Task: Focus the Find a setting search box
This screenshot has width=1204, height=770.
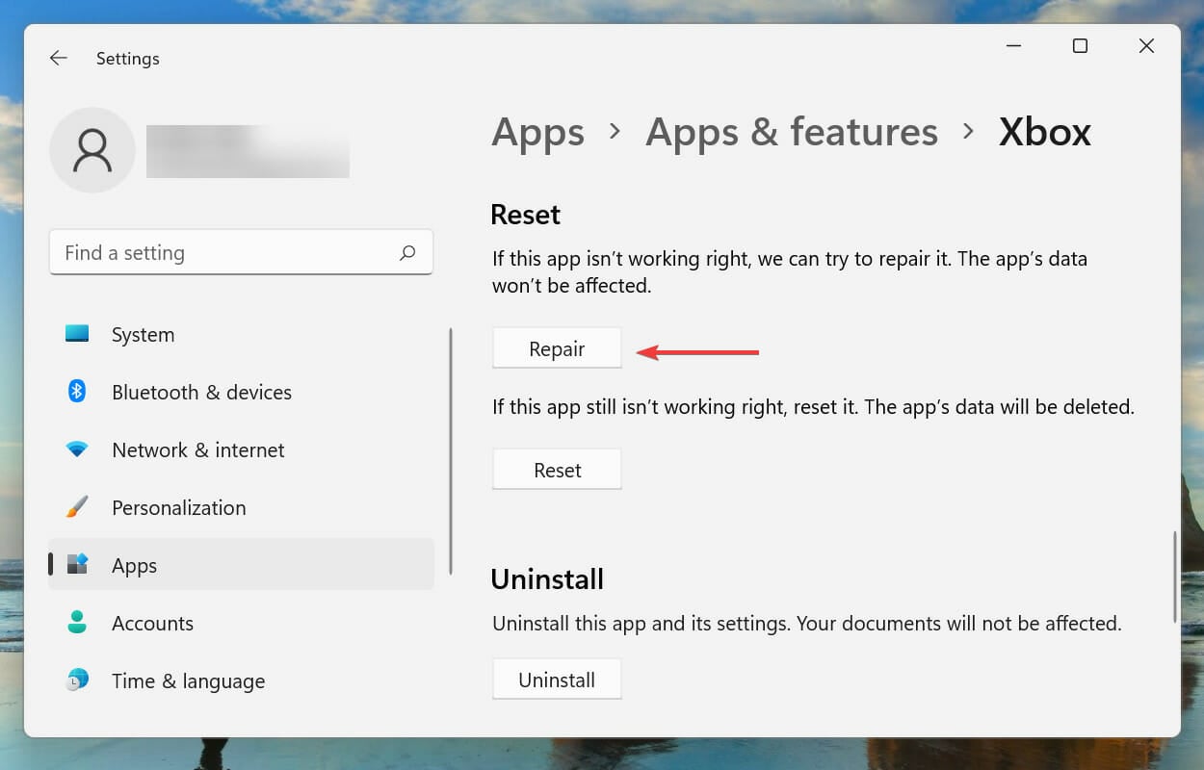Action: pos(241,252)
